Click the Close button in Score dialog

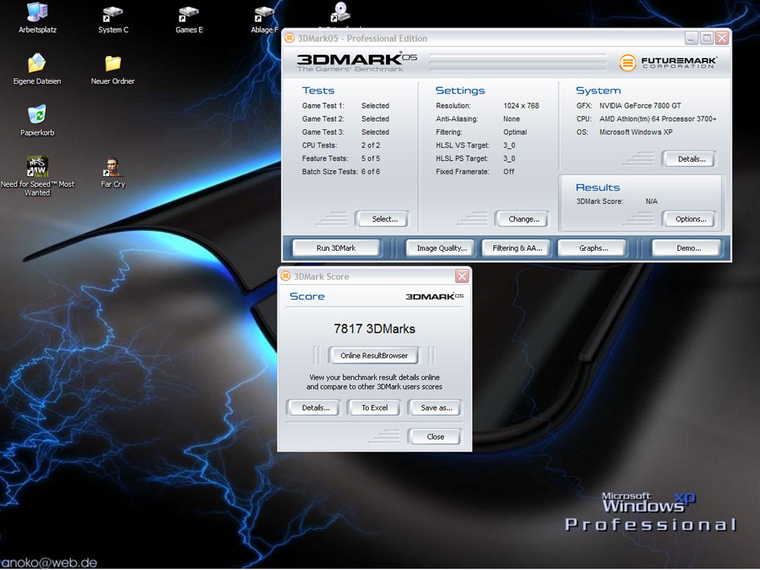coord(434,437)
